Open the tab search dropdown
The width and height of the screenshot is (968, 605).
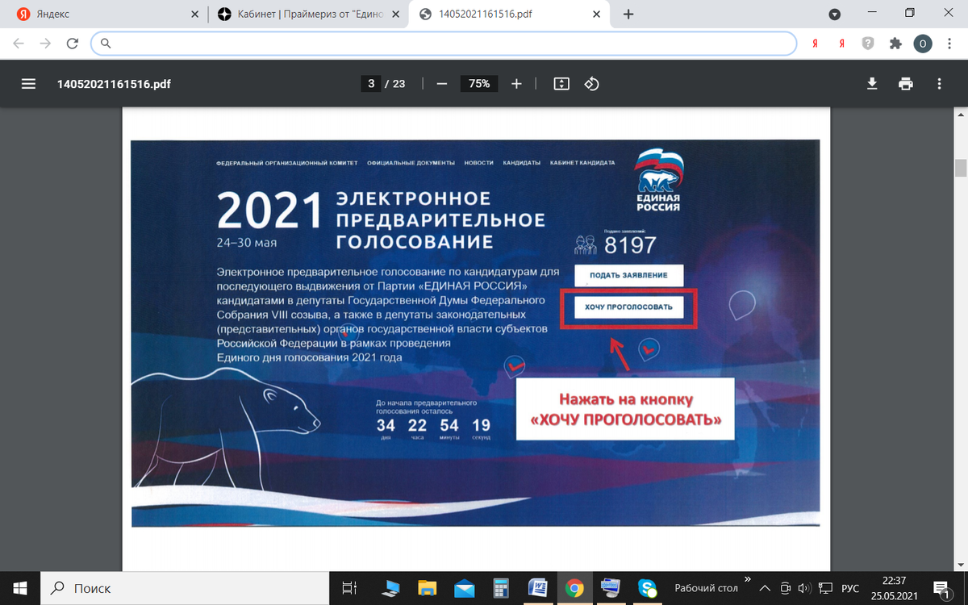[x=835, y=14]
